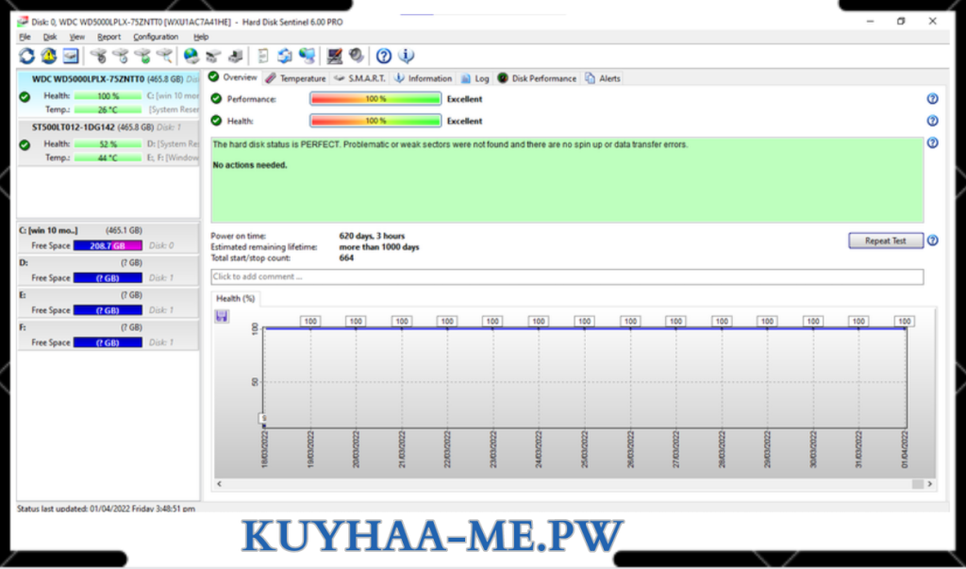Screen dimensions: 966x569
Task: Click the save floppy icon above health graph
Action: 222,316
